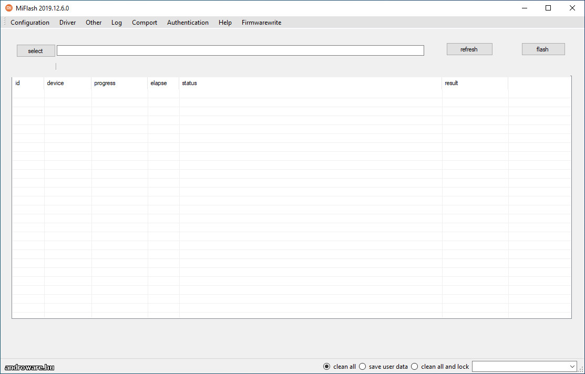This screenshot has height=374, width=585.
Task: Click the result column header
Action: [x=475, y=83]
